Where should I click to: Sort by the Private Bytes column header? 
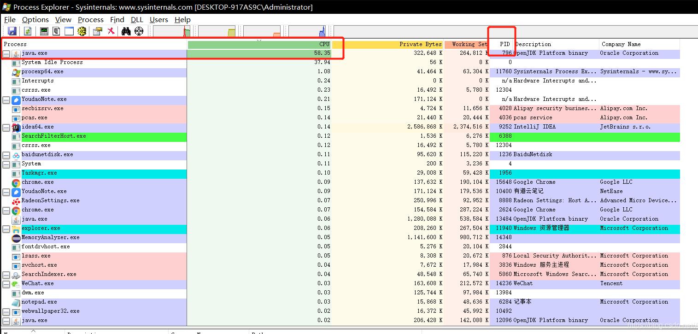point(387,44)
